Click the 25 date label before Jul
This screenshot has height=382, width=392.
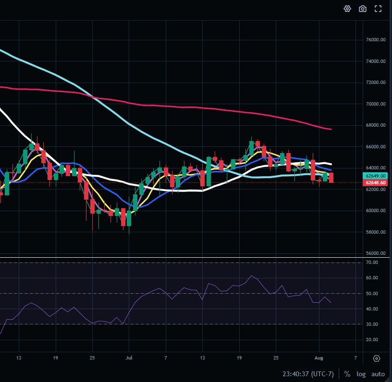(92, 358)
